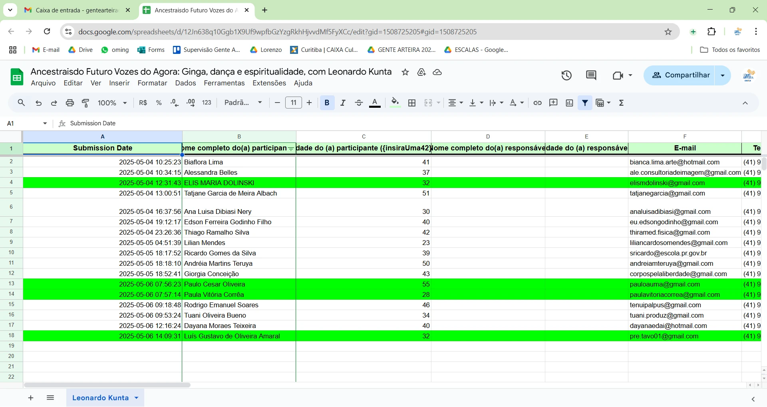
Task: Open the Inserir menu
Action: point(119,83)
